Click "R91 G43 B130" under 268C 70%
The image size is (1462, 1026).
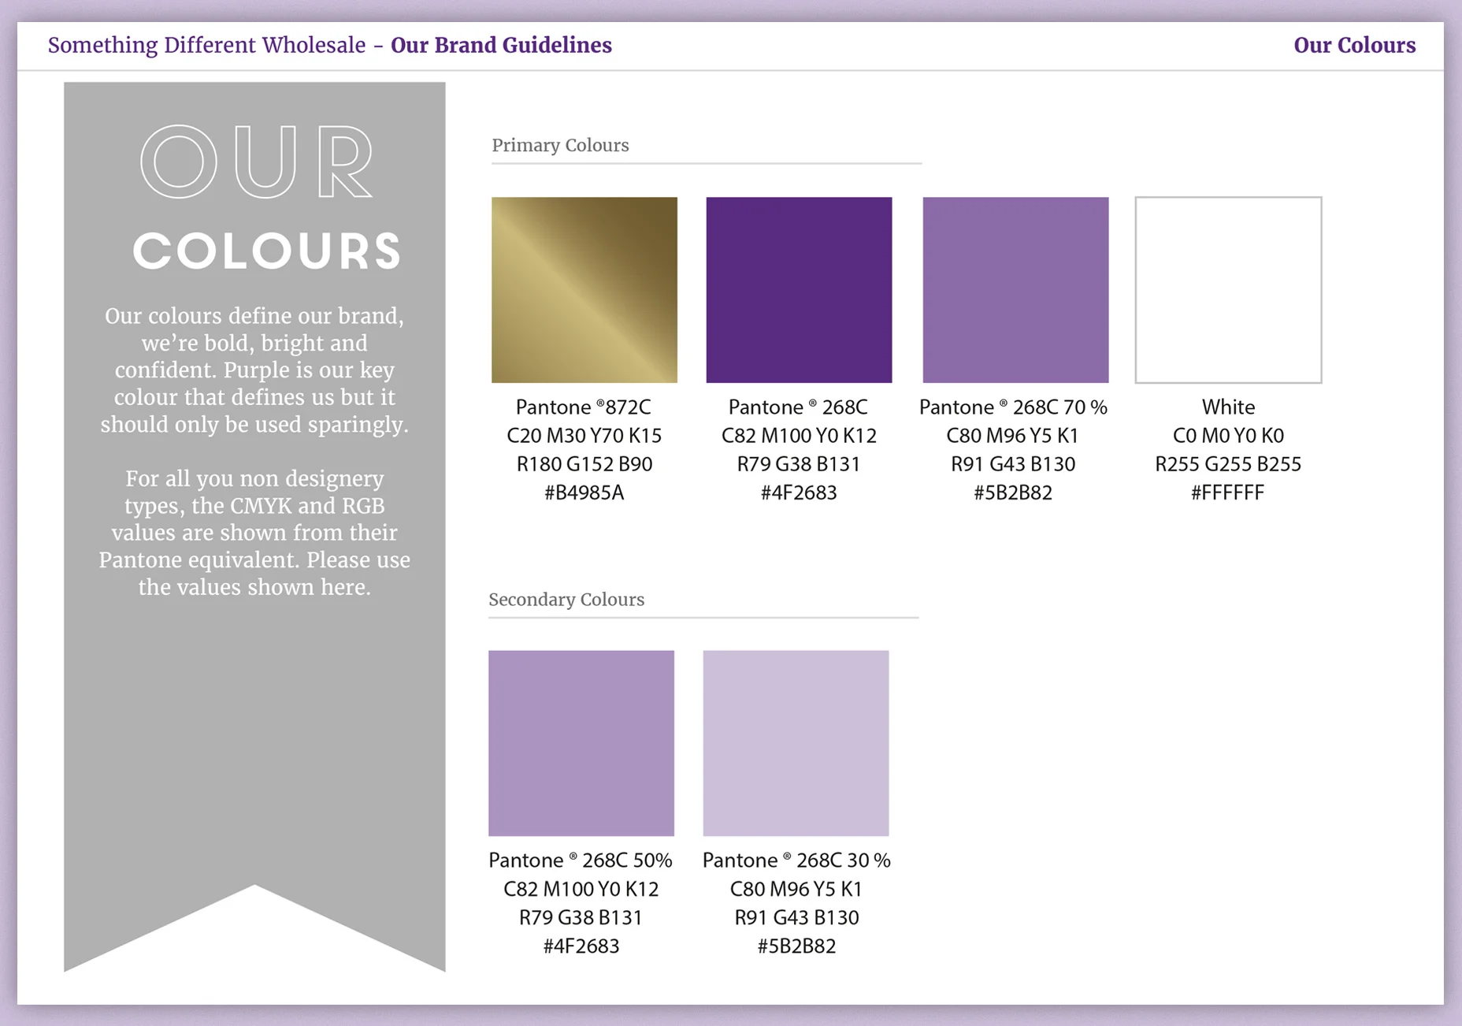[1013, 464]
